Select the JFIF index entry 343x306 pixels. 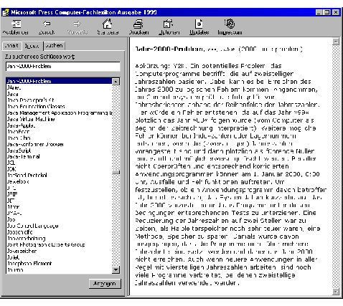[x=12, y=194]
